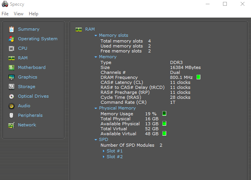
Task: Click the Optical Drives disc icon
Action: click(x=12, y=96)
